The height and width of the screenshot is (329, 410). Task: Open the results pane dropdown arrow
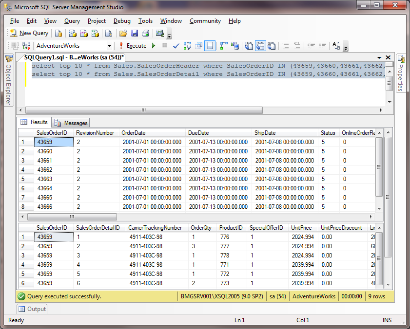380,57
